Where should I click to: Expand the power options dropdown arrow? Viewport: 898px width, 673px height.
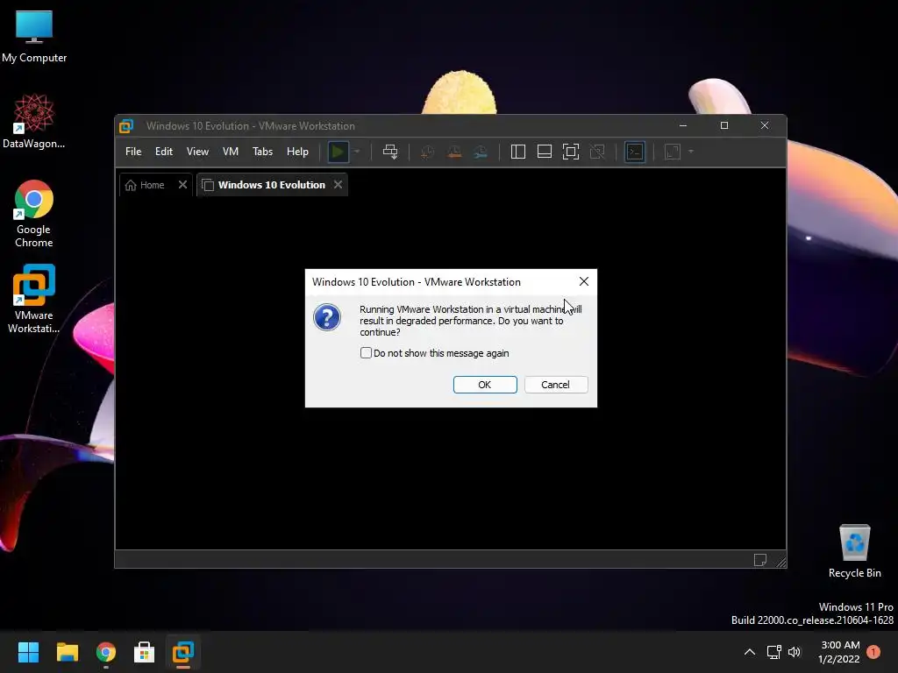point(357,152)
